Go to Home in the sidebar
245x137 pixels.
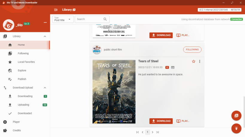point(25,45)
